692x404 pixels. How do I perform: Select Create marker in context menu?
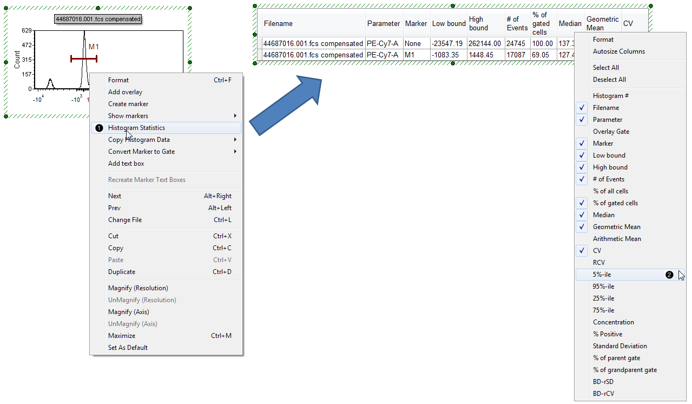pyautogui.click(x=128, y=104)
